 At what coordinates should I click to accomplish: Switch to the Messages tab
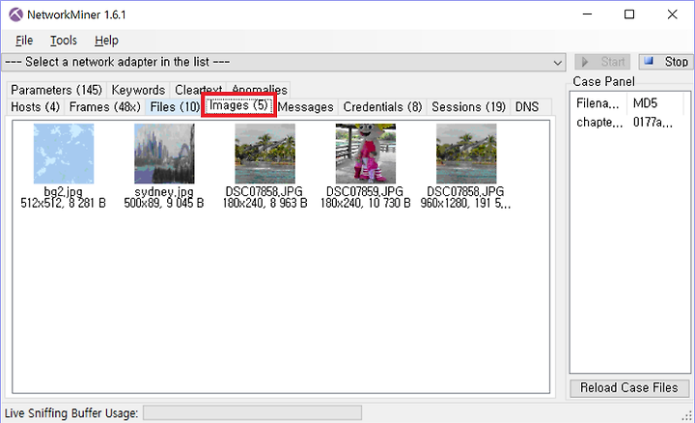306,107
